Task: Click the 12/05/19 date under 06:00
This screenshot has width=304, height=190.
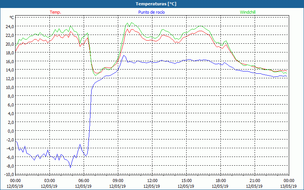Action: click(83, 186)
